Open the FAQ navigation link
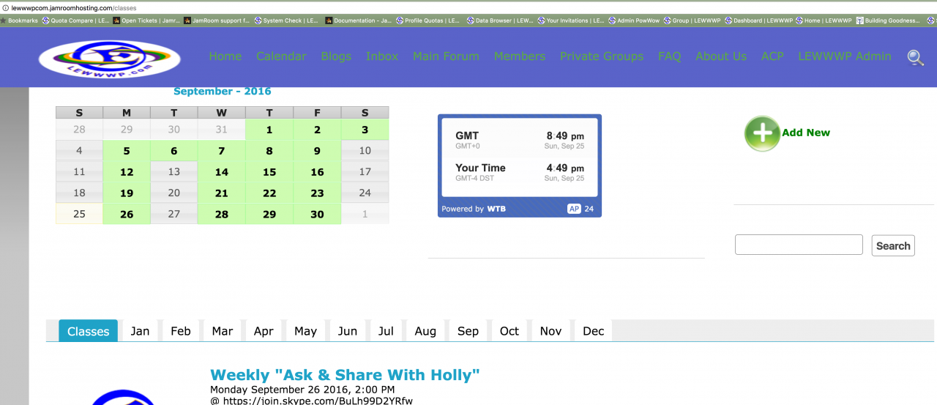The width and height of the screenshot is (937, 405). click(x=669, y=56)
